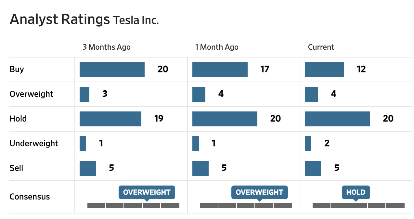This screenshot has width=414, height=219.
Task: Click the Sell row label
Action: 16,168
